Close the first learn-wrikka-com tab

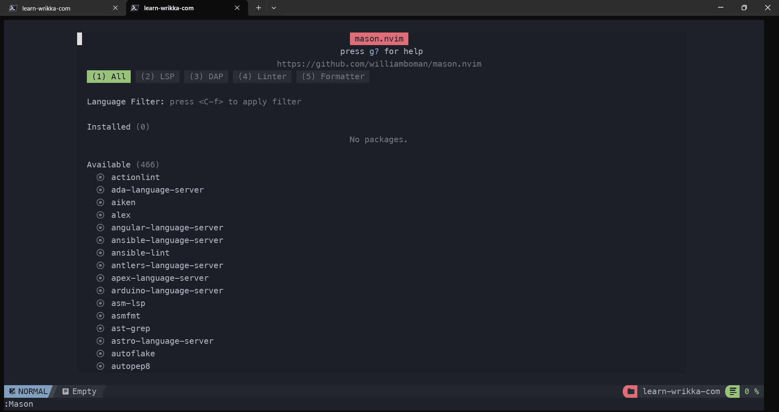115,8
